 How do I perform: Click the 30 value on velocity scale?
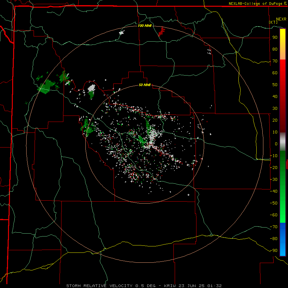(275, 108)
